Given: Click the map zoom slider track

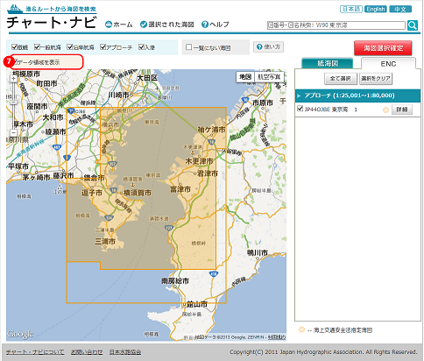Looking at the screenshot, I should pos(13,106).
